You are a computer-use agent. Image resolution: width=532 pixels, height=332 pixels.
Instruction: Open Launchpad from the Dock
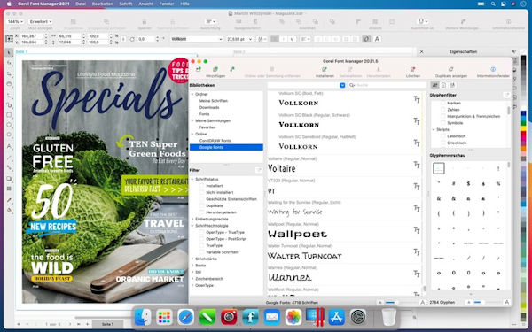pyautogui.click(x=164, y=318)
